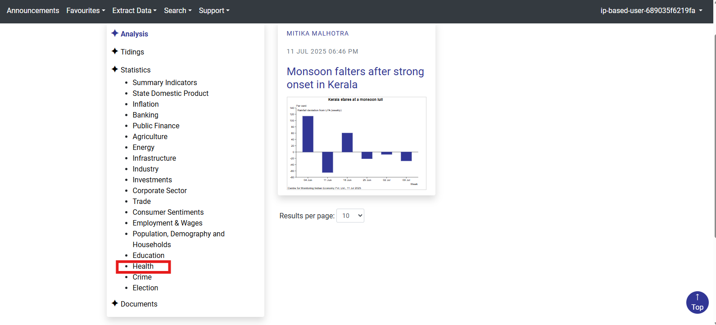Select Health under Statistics
This screenshot has width=716, height=325.
click(x=143, y=266)
